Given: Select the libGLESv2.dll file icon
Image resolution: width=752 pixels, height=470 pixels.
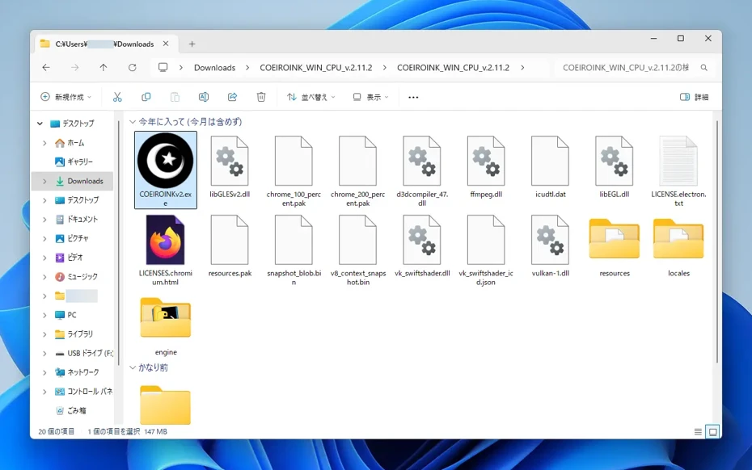Looking at the screenshot, I should pyautogui.click(x=230, y=161).
